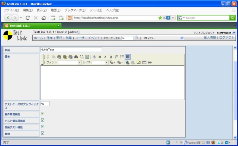This screenshot has height=146, width=238.
Task: Bookmark page with the star icon
Action: (x=160, y=18)
